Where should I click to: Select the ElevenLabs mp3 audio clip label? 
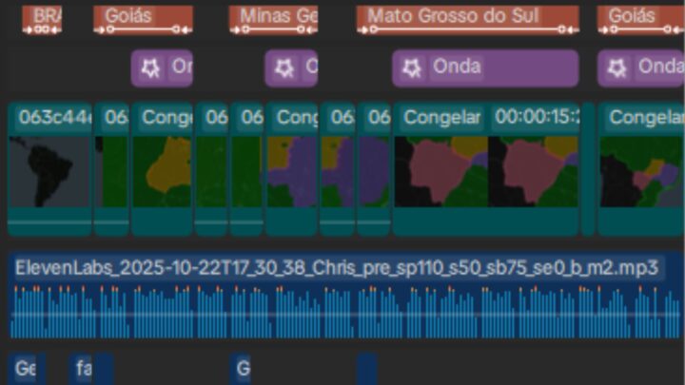337,267
